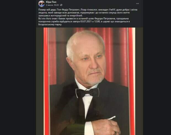Click the globe public privacy icon

pos(61,5)
